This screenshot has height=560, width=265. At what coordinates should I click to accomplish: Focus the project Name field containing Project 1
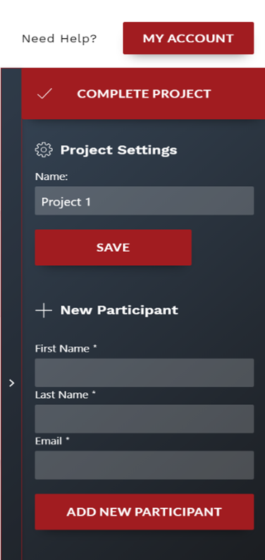pos(144,201)
